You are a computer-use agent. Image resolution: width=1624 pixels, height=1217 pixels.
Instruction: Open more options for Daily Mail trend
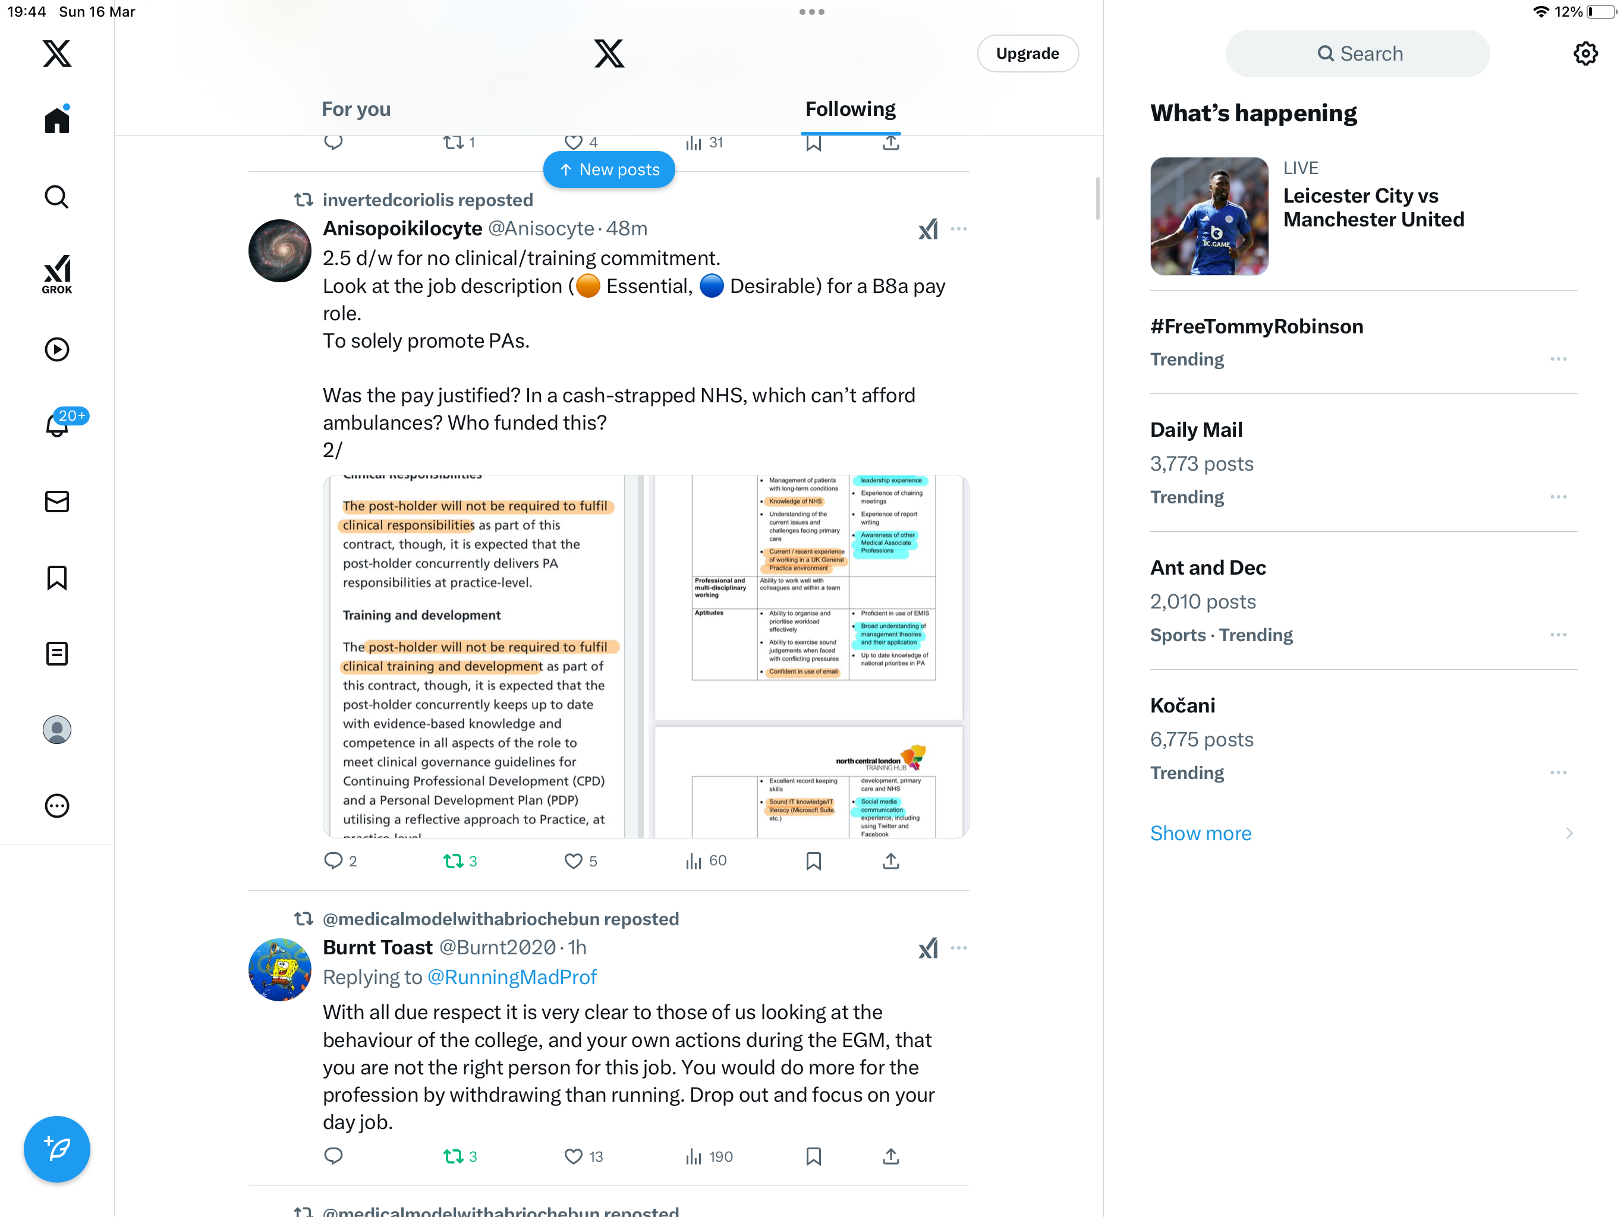(x=1559, y=497)
